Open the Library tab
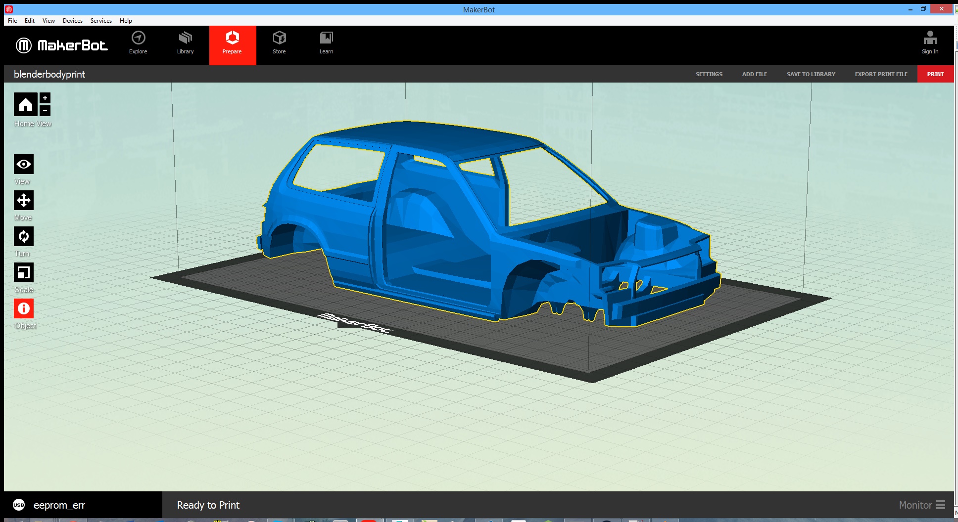This screenshot has height=522, width=958. point(185,43)
